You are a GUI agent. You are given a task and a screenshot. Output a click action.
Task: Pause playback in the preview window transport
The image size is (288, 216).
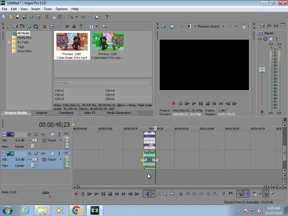(201, 103)
